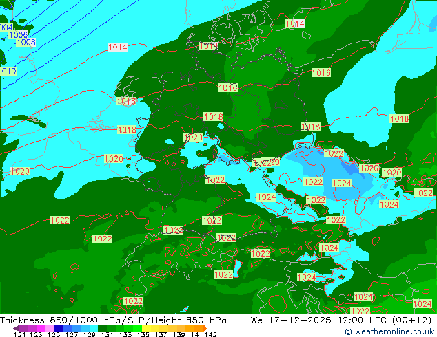Click the blue '004' isobar label

coord(6,28)
